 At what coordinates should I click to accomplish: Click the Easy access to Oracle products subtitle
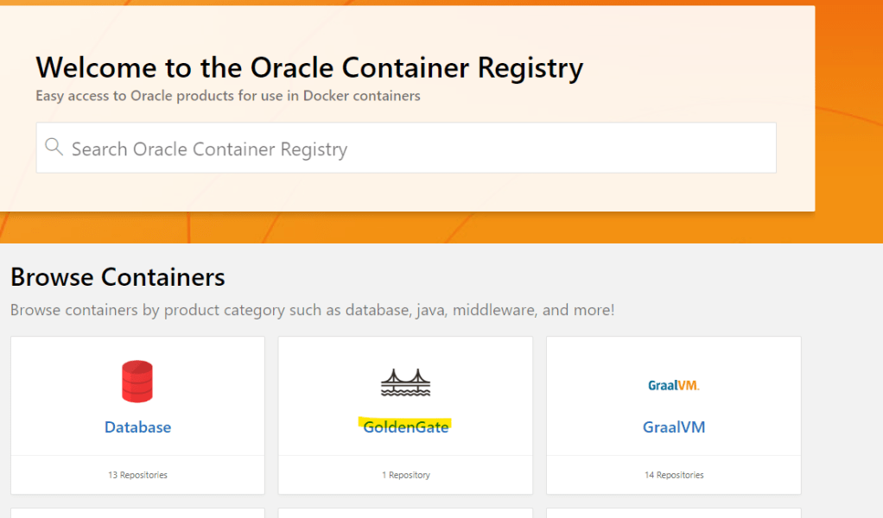[x=227, y=96]
